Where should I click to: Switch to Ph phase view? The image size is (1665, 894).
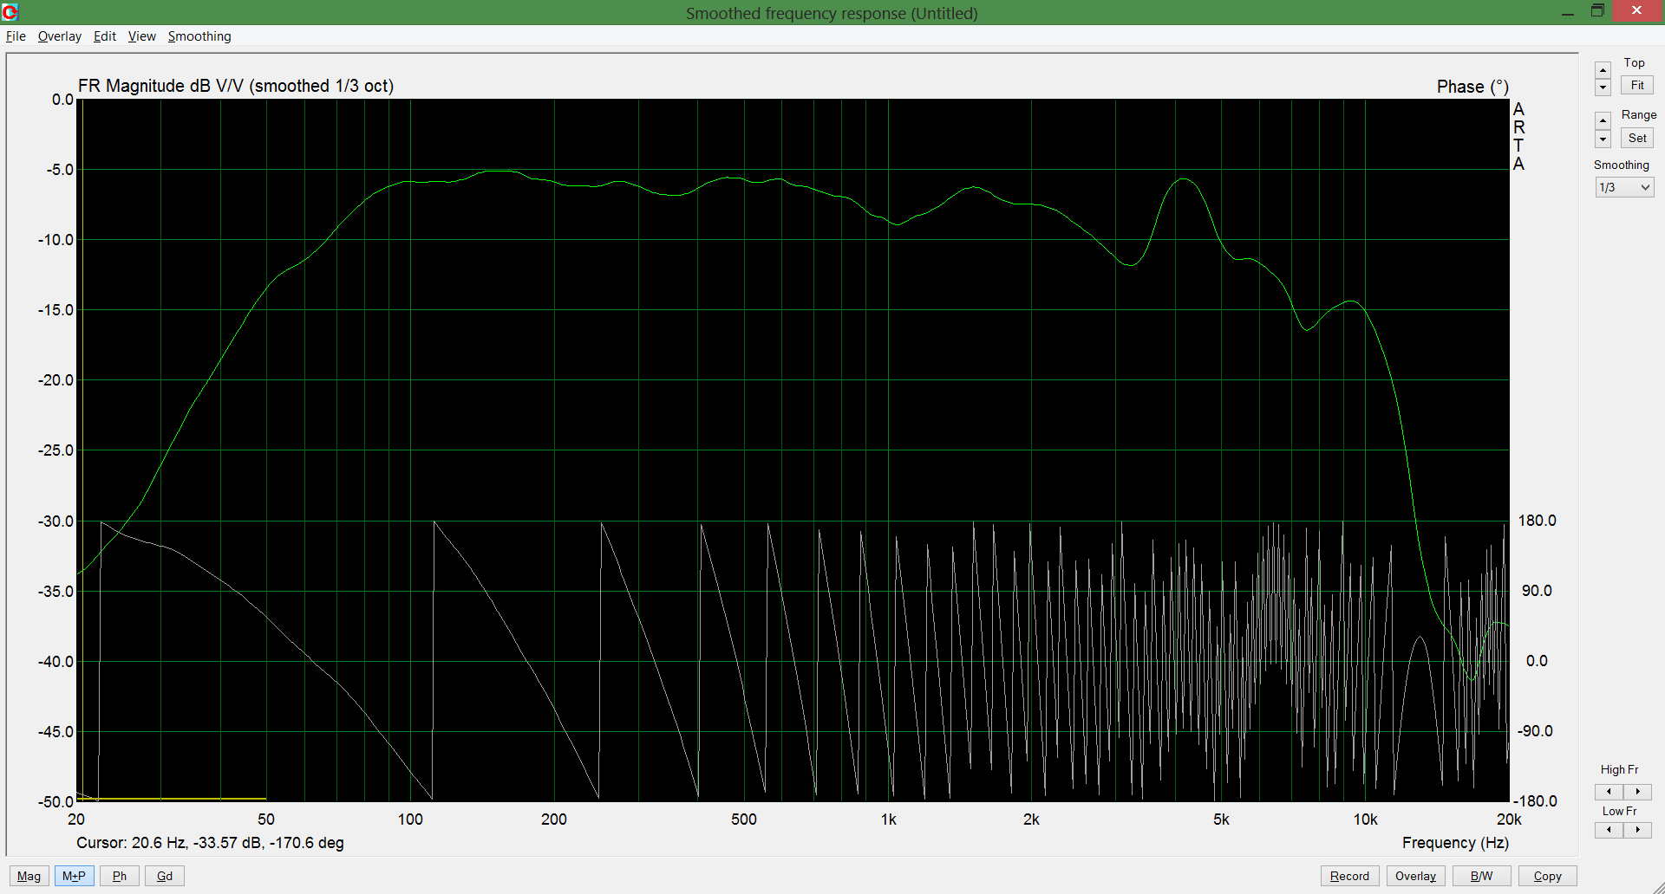point(120,876)
